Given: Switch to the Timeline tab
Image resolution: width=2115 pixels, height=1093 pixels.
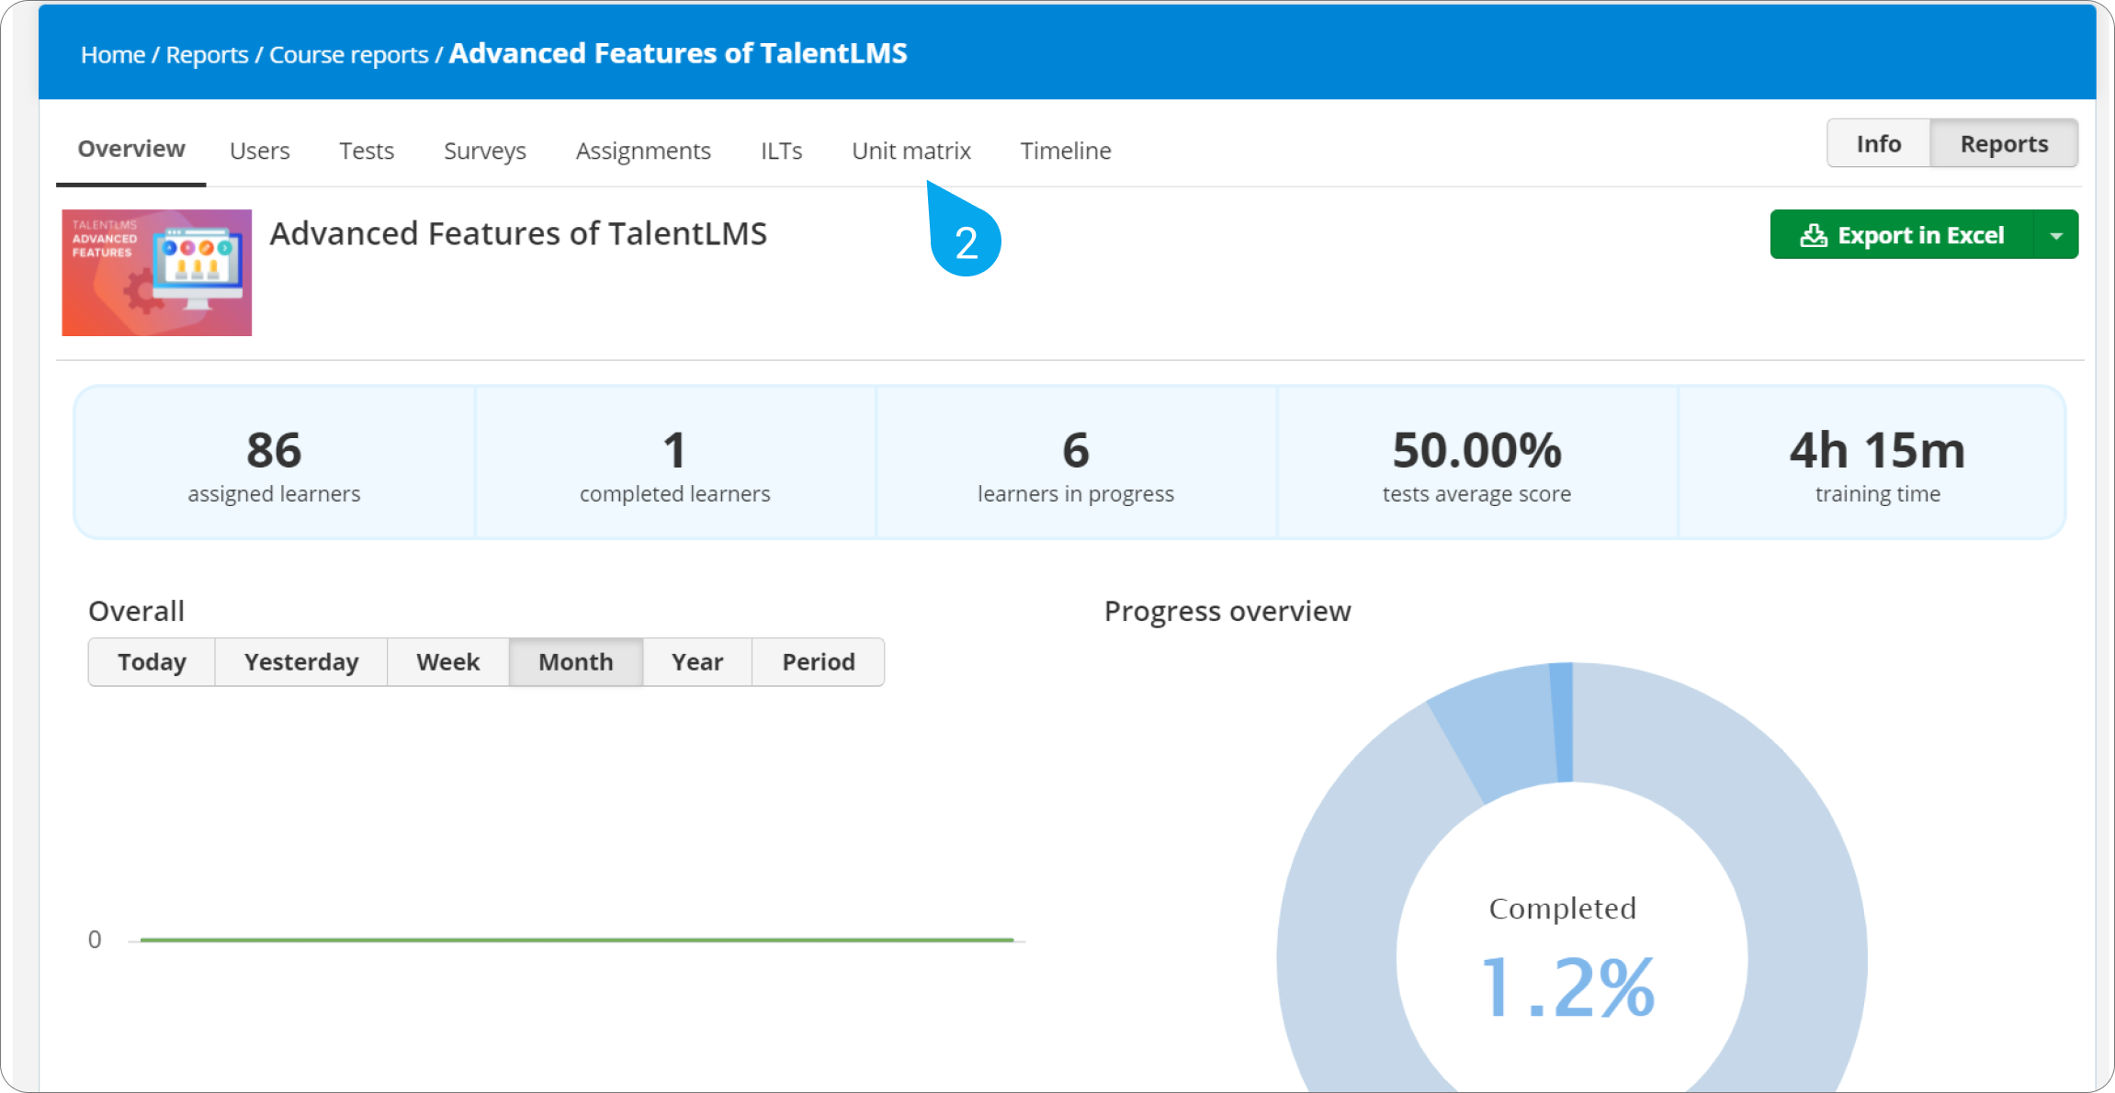Looking at the screenshot, I should click(x=1066, y=151).
